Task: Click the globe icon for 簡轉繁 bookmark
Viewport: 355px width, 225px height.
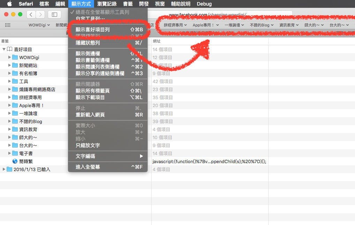Action: pyautogui.click(x=15, y=161)
